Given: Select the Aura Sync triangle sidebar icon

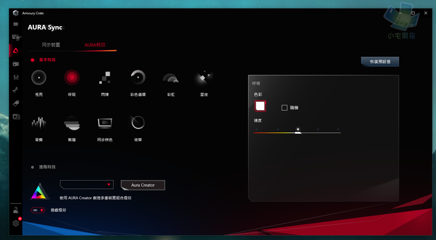Looking at the screenshot, I should (x=16, y=50).
